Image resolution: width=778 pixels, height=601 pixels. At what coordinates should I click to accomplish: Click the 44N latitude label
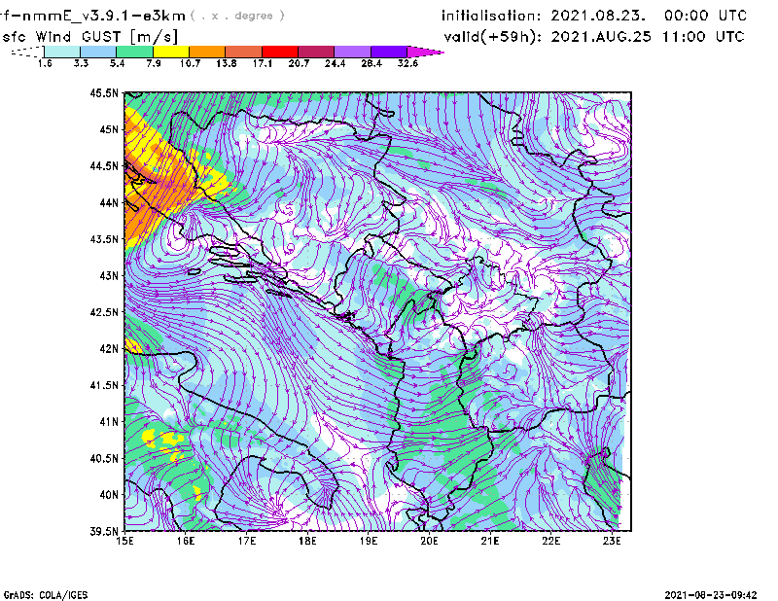pos(109,202)
